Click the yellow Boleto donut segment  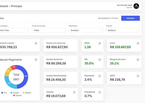(8, 71)
